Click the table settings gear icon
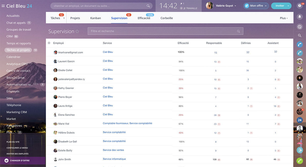 coord(49,43)
